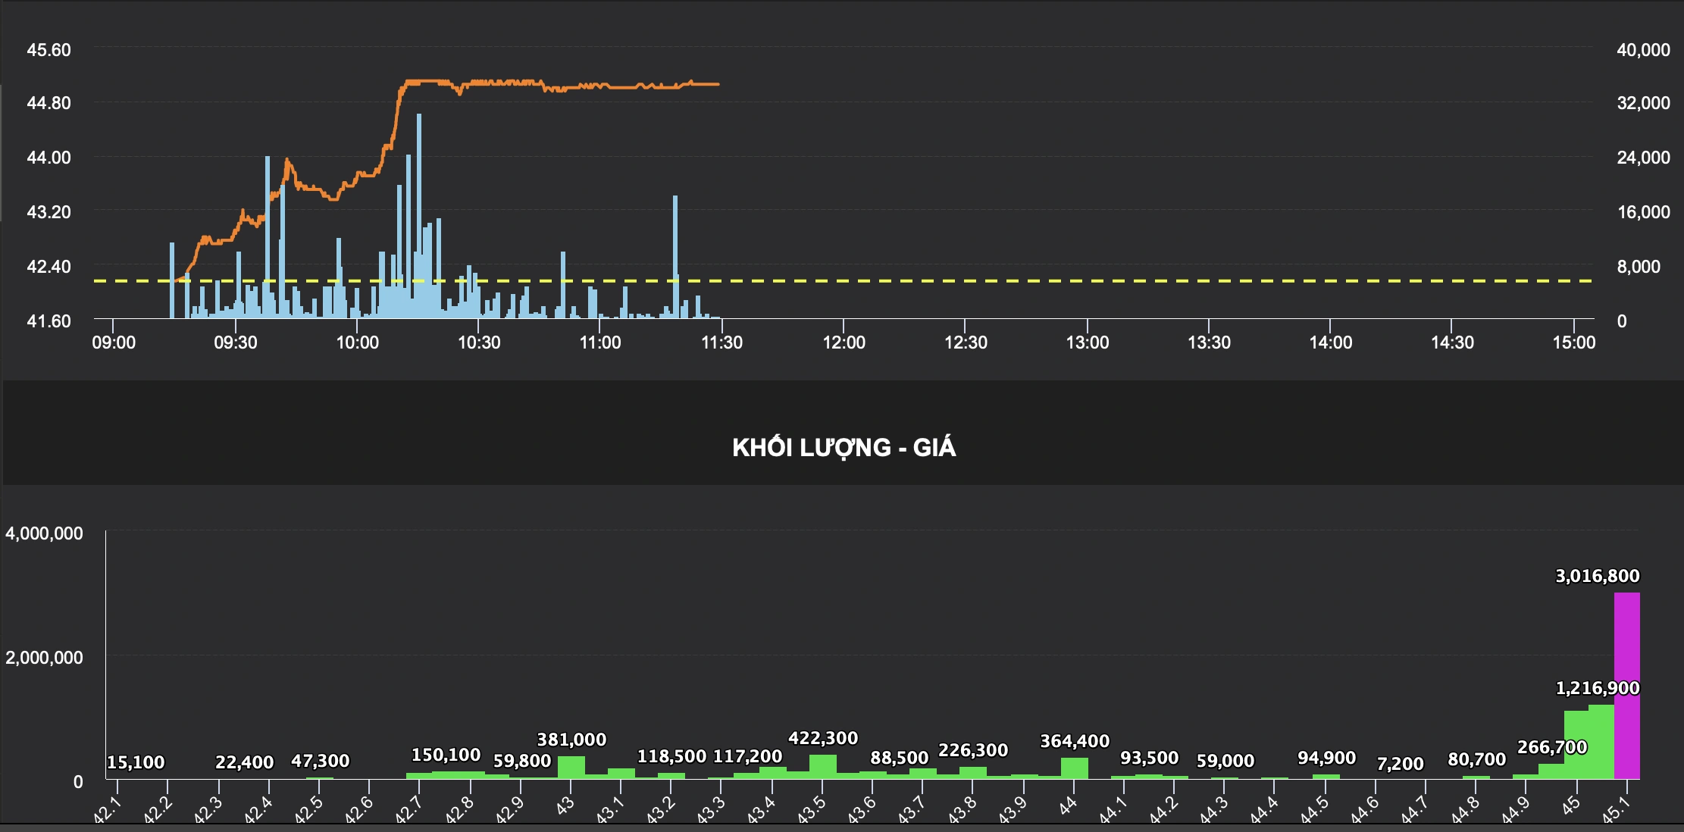Click the 44.80 price axis label
The height and width of the screenshot is (832, 1684).
click(49, 103)
